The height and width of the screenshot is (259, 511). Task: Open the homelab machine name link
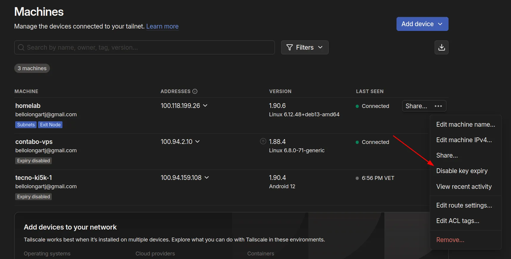[28, 106]
